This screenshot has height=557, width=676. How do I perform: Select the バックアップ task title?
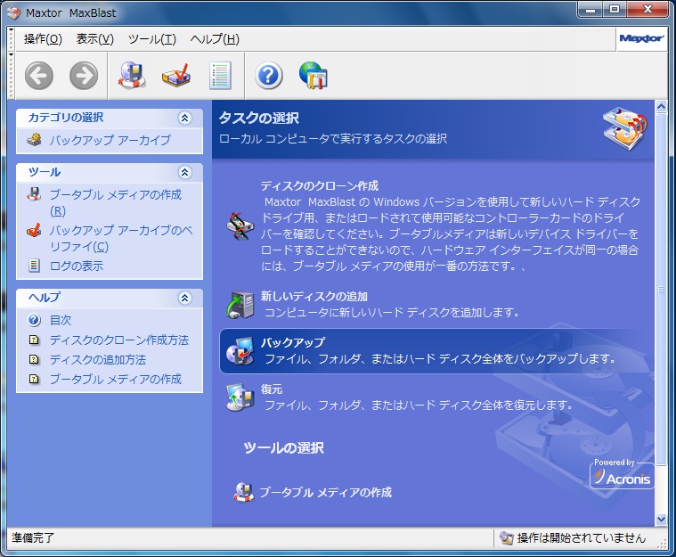(293, 342)
